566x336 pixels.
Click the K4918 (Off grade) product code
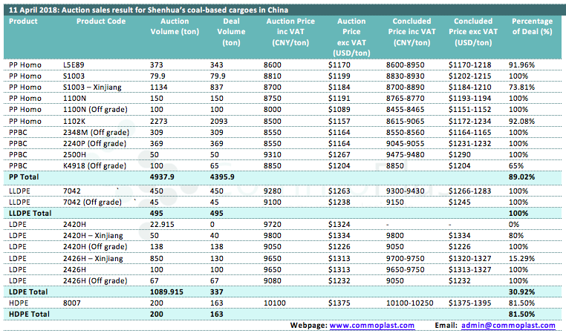click(94, 168)
